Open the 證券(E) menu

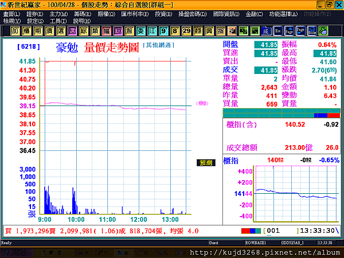34,14
